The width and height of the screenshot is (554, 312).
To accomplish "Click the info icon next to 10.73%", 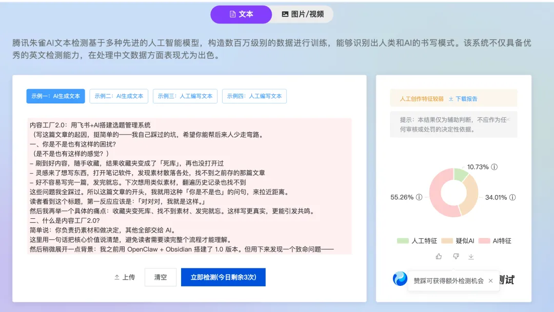I will pyautogui.click(x=494, y=167).
